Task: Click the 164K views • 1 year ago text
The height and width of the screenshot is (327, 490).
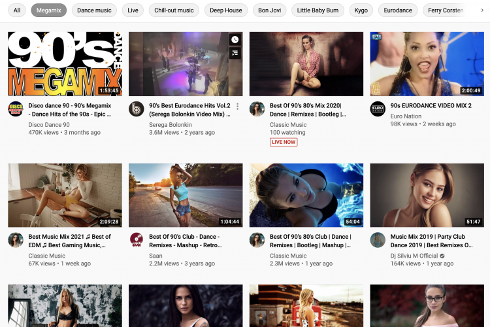Action: 422,264
